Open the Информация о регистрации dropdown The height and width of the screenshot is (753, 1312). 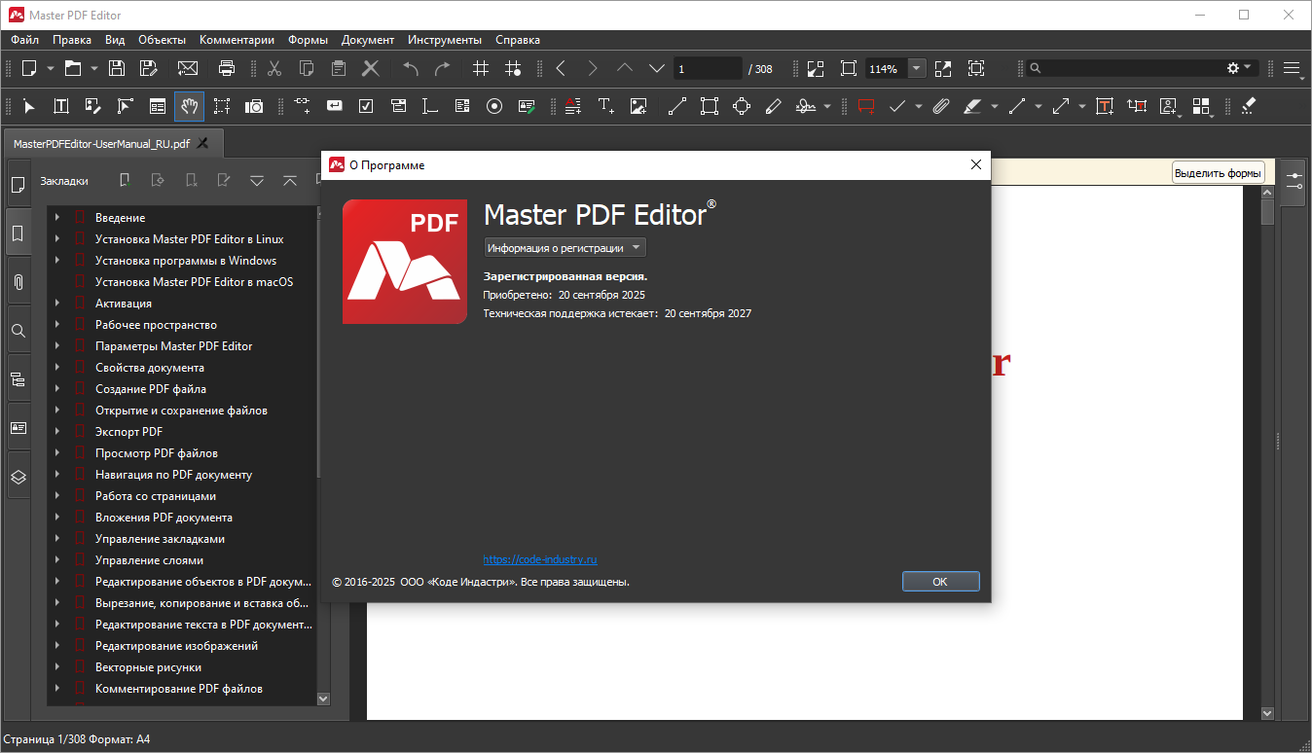[565, 248]
